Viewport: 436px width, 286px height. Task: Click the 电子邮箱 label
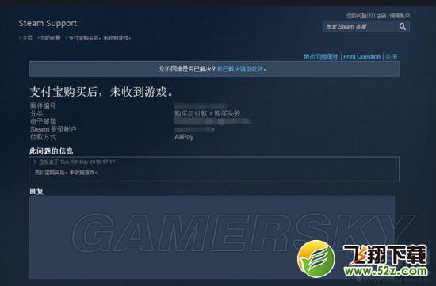click(x=43, y=121)
